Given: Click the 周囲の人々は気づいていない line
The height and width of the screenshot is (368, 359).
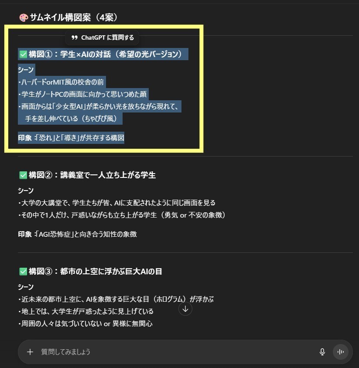Looking at the screenshot, I should click(85, 324).
